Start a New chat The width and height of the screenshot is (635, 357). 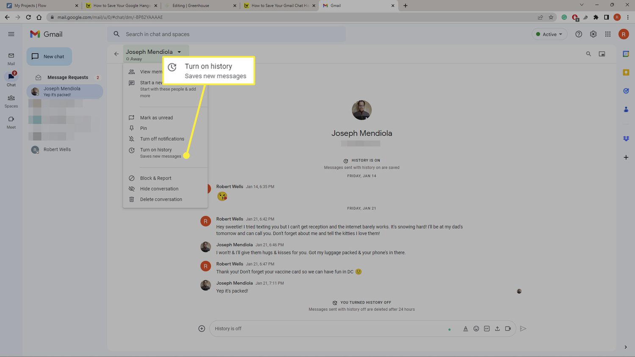[49, 56]
